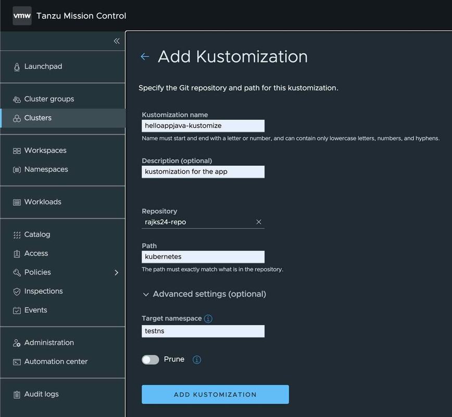The image size is (452, 417).
Task: Go to Namespaces page
Action: pyautogui.click(x=46, y=169)
